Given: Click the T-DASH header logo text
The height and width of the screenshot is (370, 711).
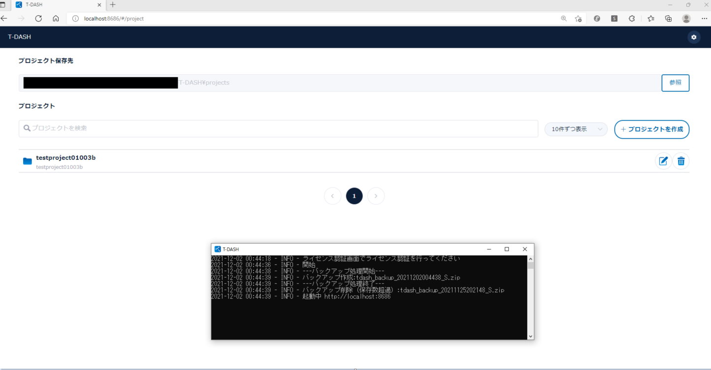Looking at the screenshot, I should point(20,37).
